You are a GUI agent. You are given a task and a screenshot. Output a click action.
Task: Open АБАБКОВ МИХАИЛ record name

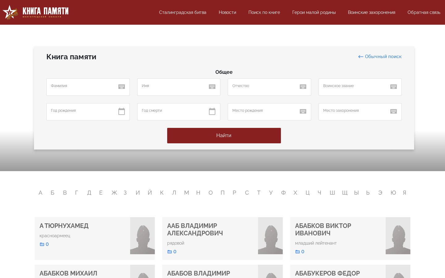click(x=68, y=273)
